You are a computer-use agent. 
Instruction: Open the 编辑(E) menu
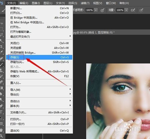24,3
